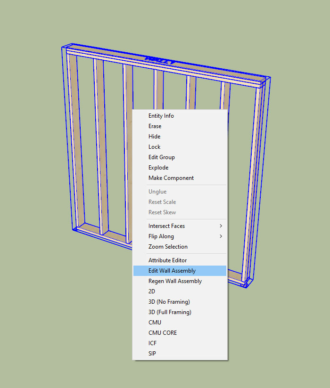Select ICF wall type
This screenshot has height=388, width=330.
click(x=152, y=343)
